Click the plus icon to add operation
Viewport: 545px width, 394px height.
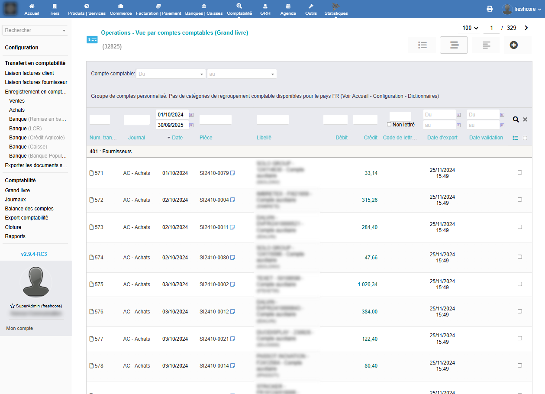(513, 45)
